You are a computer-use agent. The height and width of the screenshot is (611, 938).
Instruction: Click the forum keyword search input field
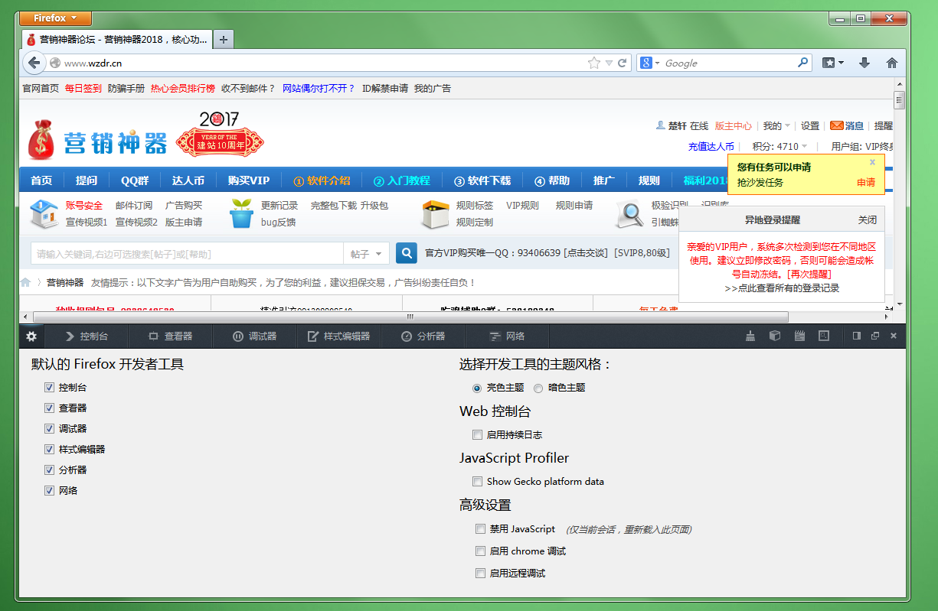point(186,254)
